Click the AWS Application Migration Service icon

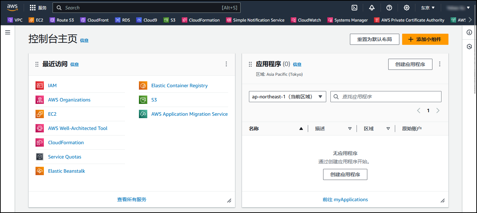[143, 114]
